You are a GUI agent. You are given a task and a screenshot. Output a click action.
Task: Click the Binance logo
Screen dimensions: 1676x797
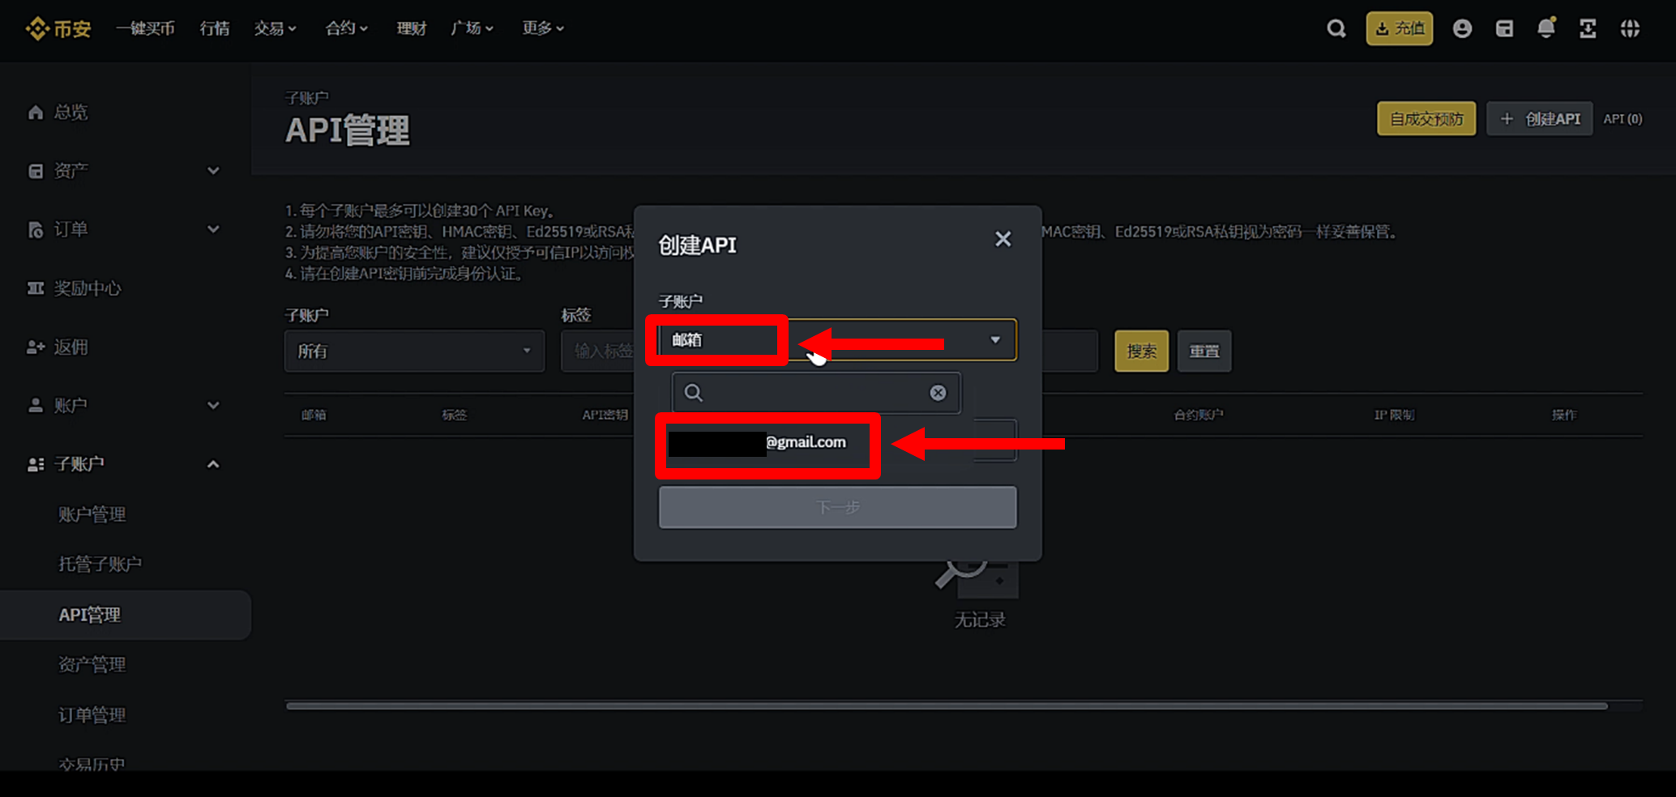58,29
